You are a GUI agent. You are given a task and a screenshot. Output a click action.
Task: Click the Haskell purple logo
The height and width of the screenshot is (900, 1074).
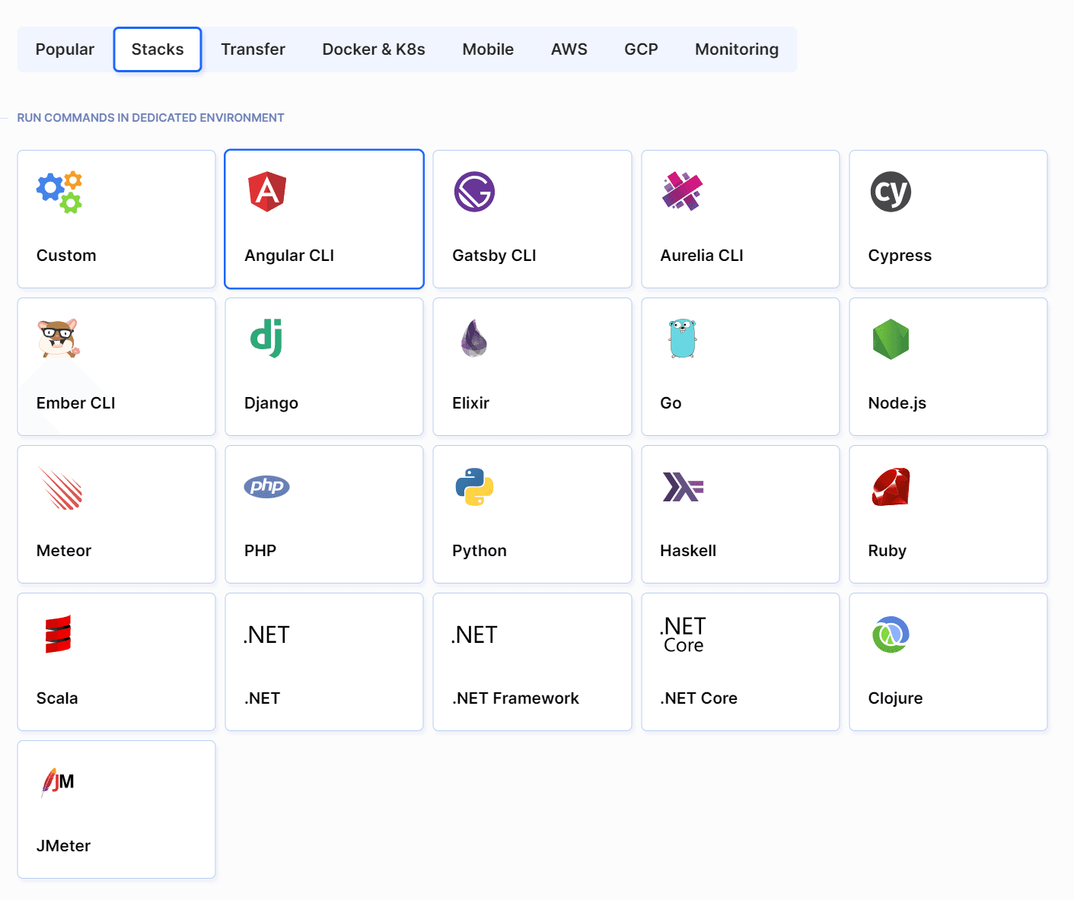pos(683,487)
